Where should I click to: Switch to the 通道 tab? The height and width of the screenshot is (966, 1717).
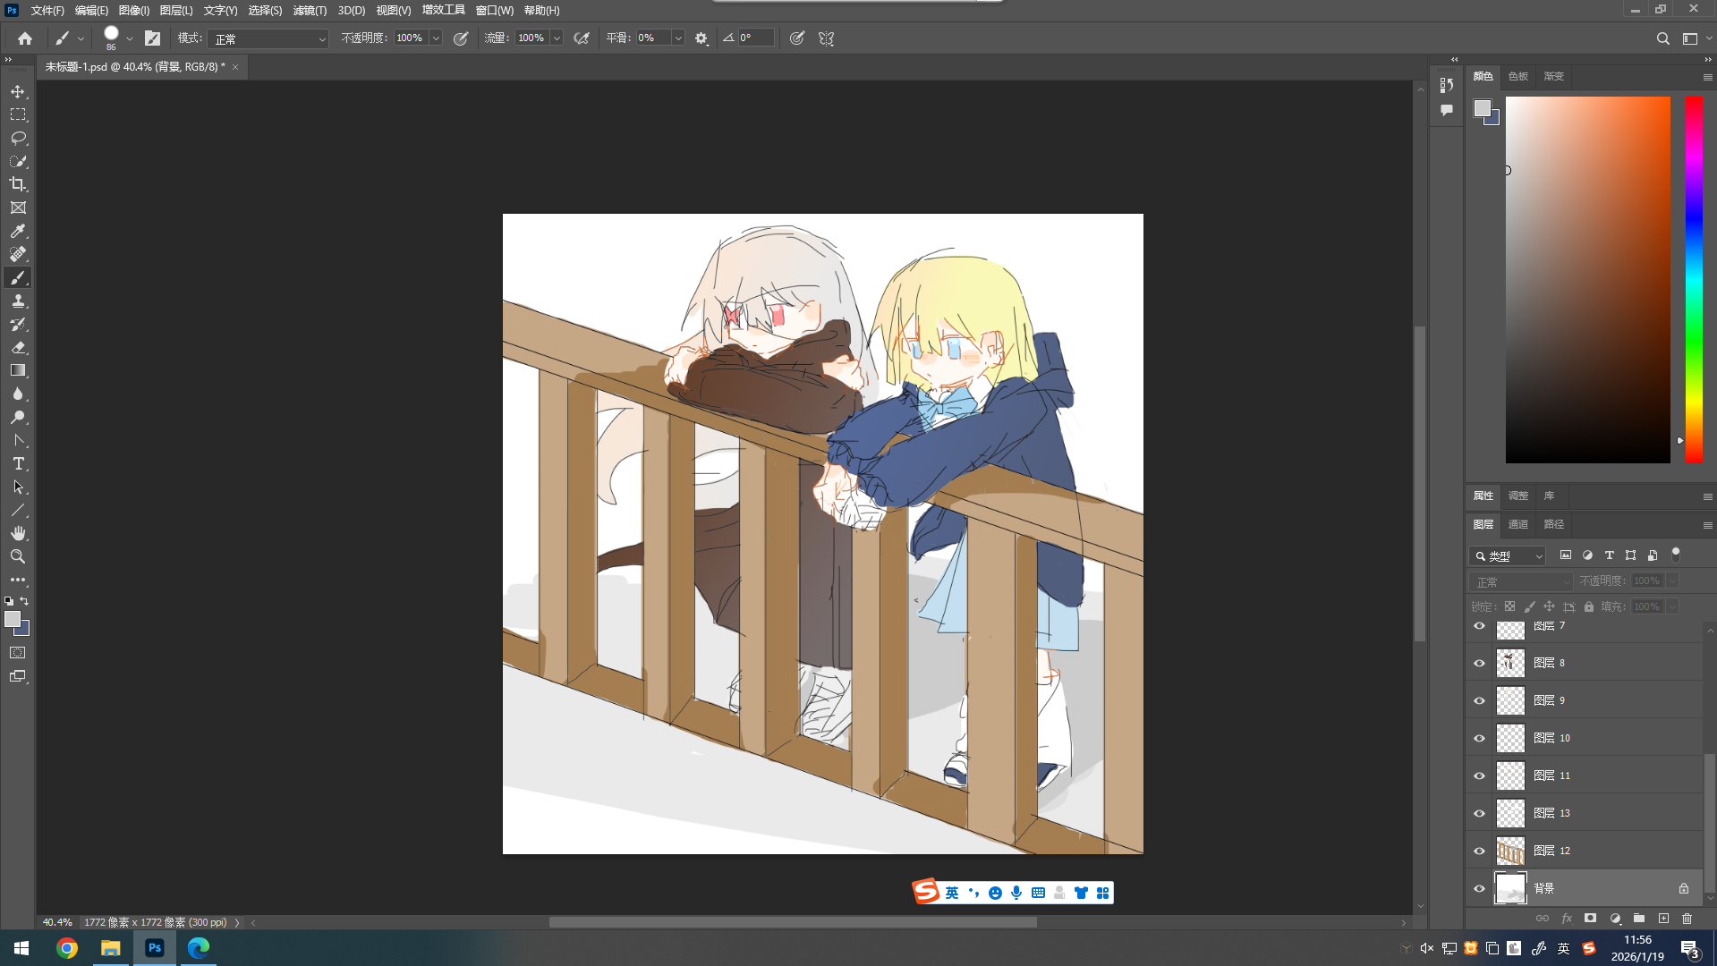(x=1517, y=524)
